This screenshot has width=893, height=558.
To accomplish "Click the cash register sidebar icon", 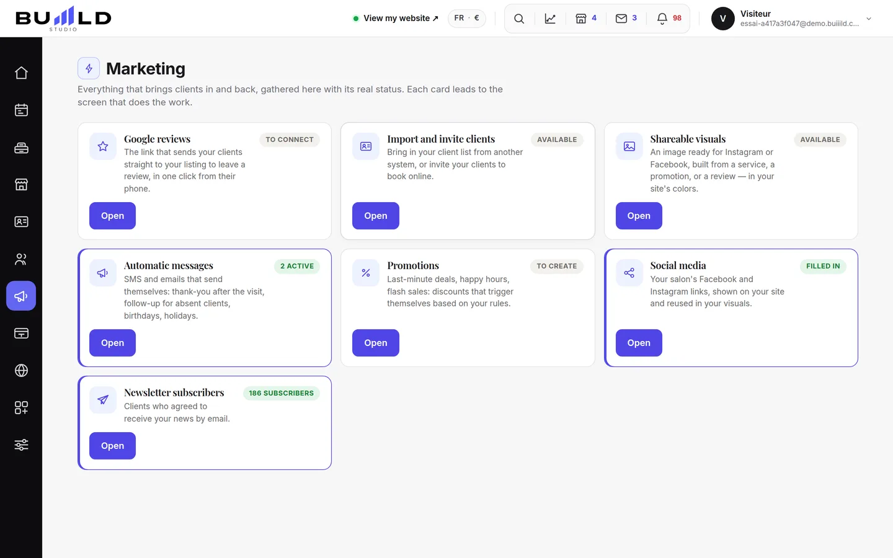I will pyautogui.click(x=21, y=147).
